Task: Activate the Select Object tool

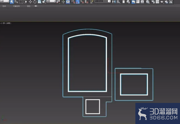Action: point(12,2)
